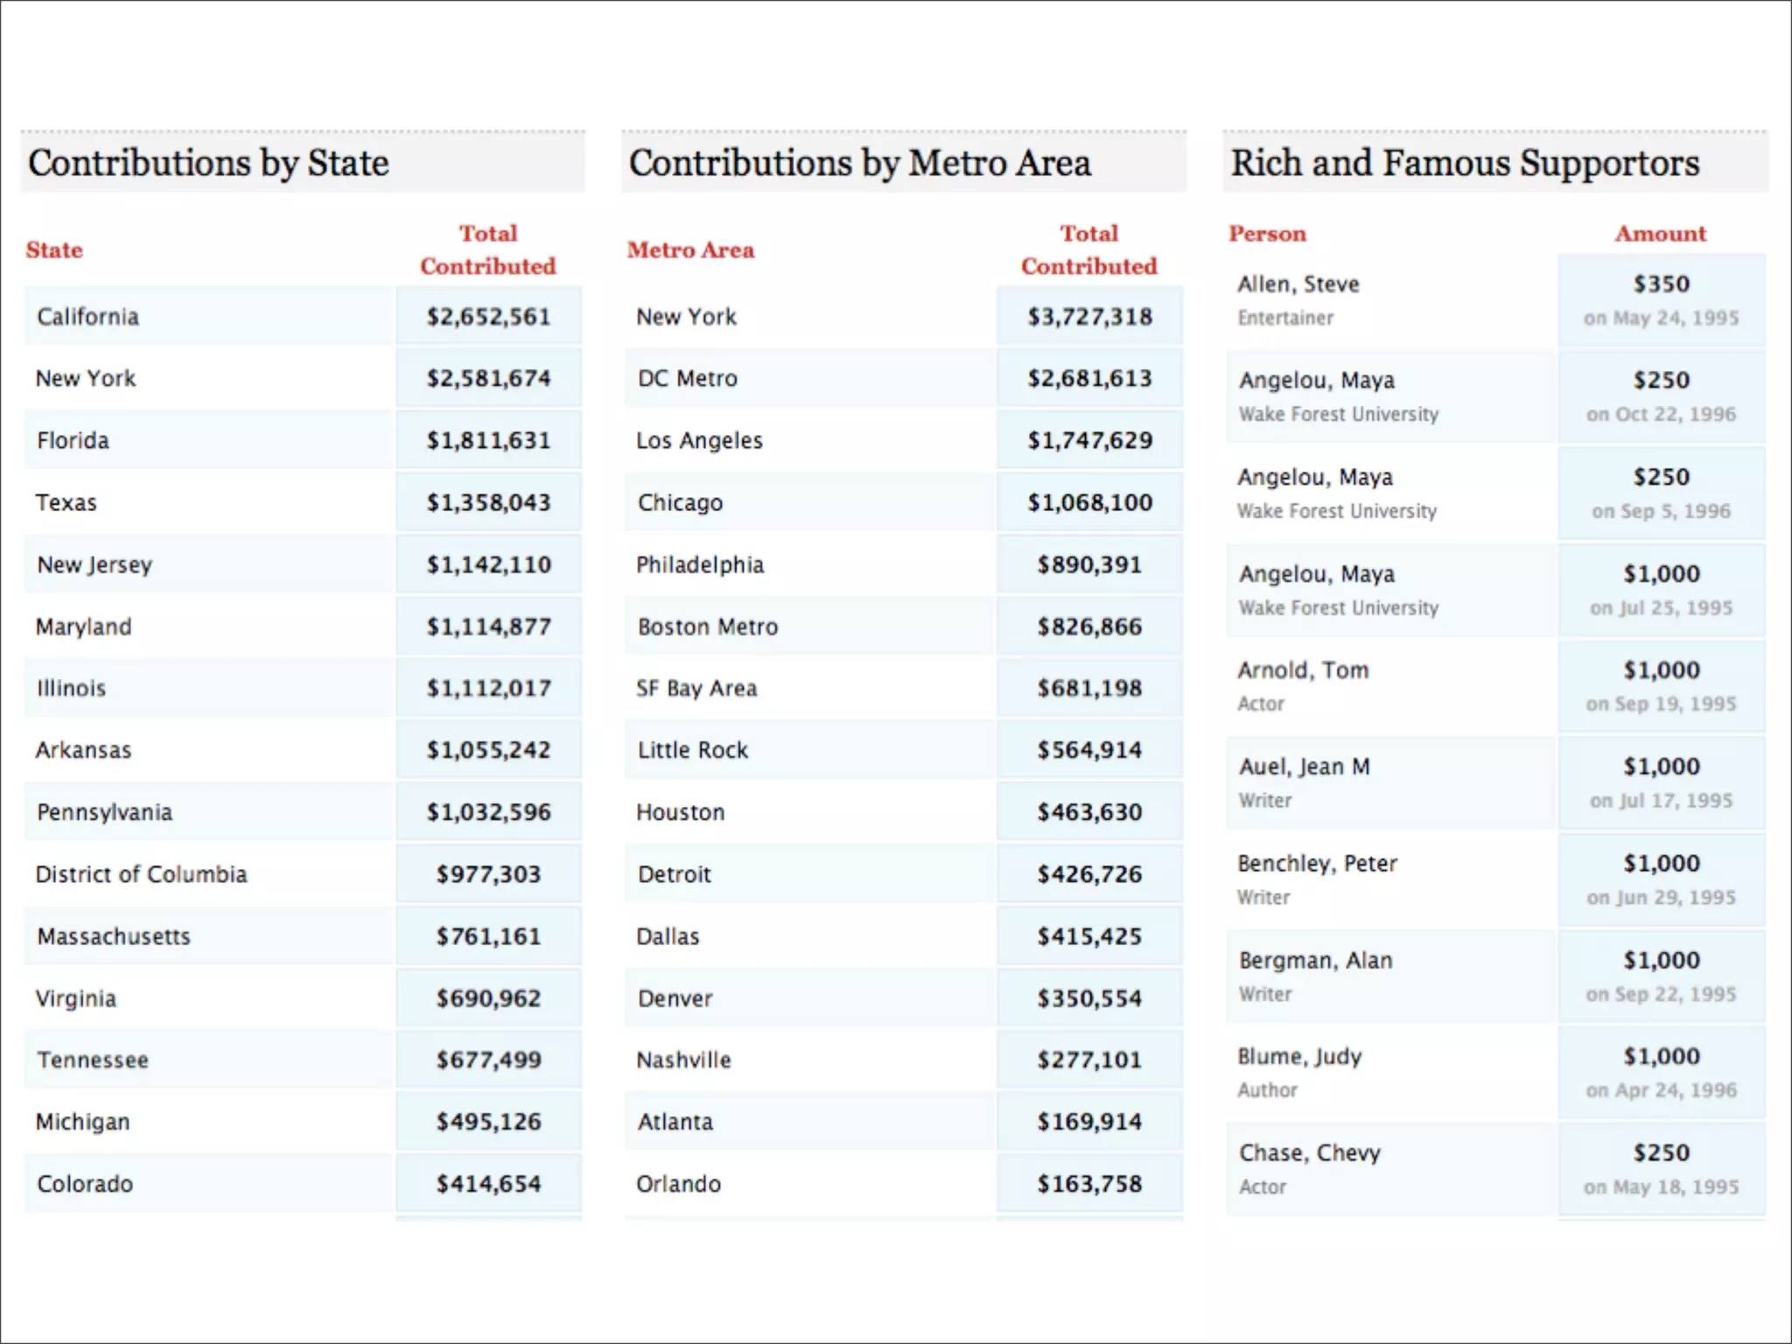Select the Rich and Famous Supportors heading
This screenshot has width=1792, height=1344.
click(x=1466, y=164)
